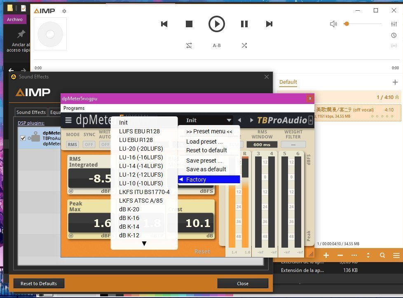Open playlist hamburger menu icon

(x=396, y=255)
